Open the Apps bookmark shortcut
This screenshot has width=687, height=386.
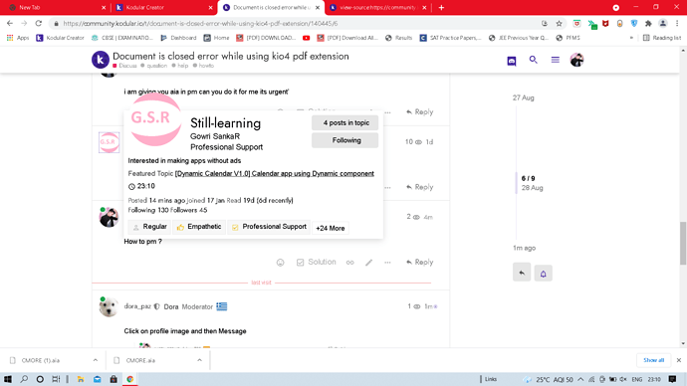click(18, 38)
